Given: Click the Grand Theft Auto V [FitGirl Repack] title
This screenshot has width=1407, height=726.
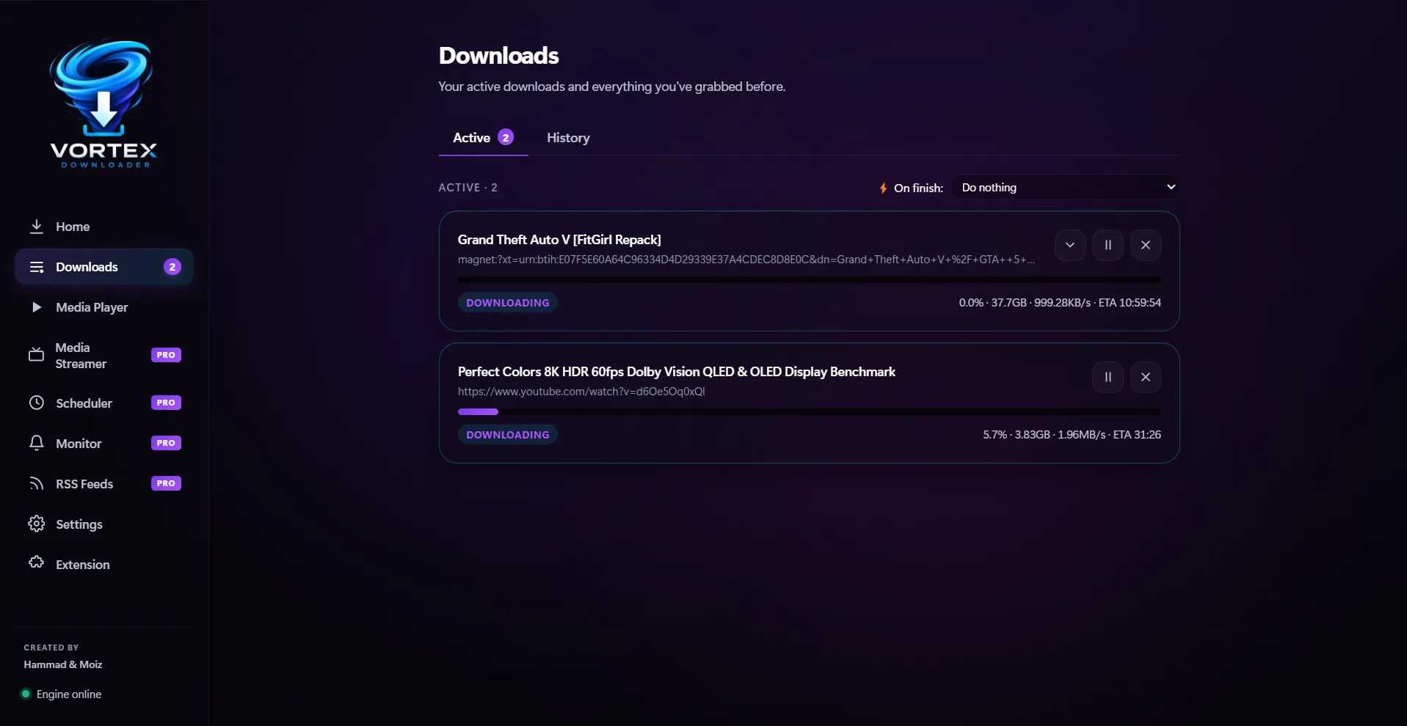Looking at the screenshot, I should tap(559, 240).
